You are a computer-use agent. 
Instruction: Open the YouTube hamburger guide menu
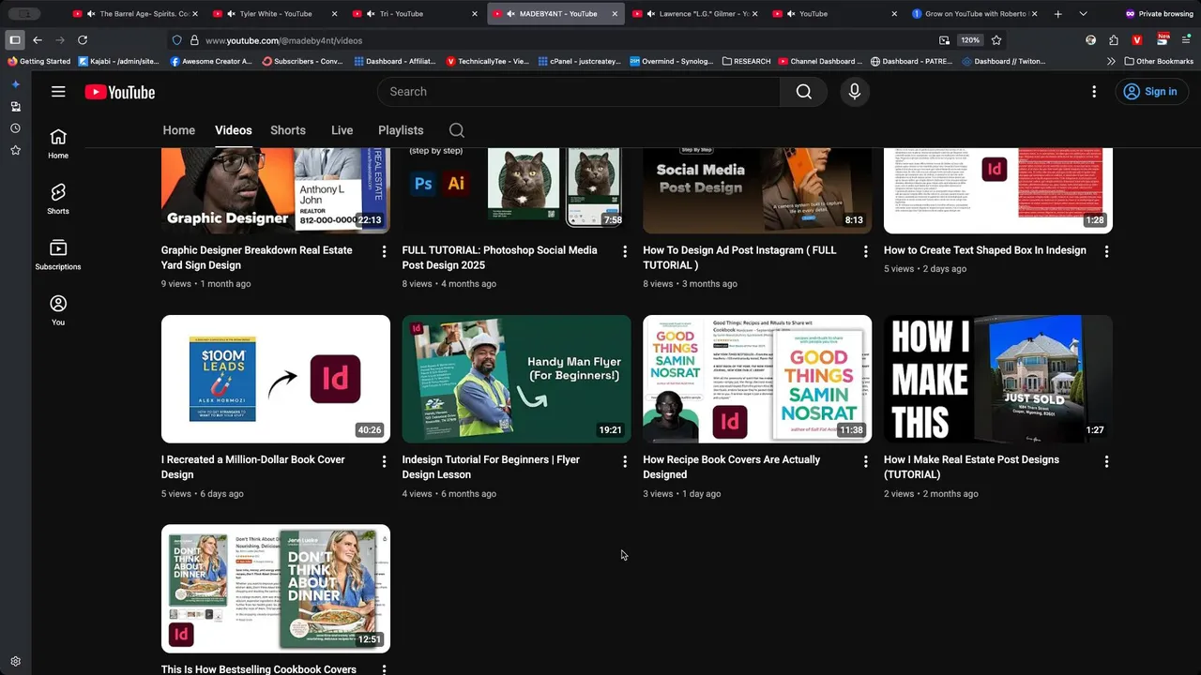pos(58,92)
